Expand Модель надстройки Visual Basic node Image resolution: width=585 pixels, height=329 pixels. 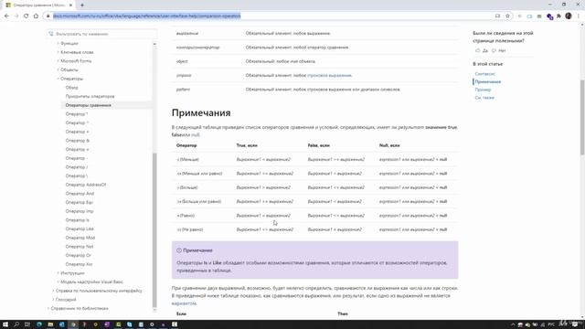coord(58,282)
